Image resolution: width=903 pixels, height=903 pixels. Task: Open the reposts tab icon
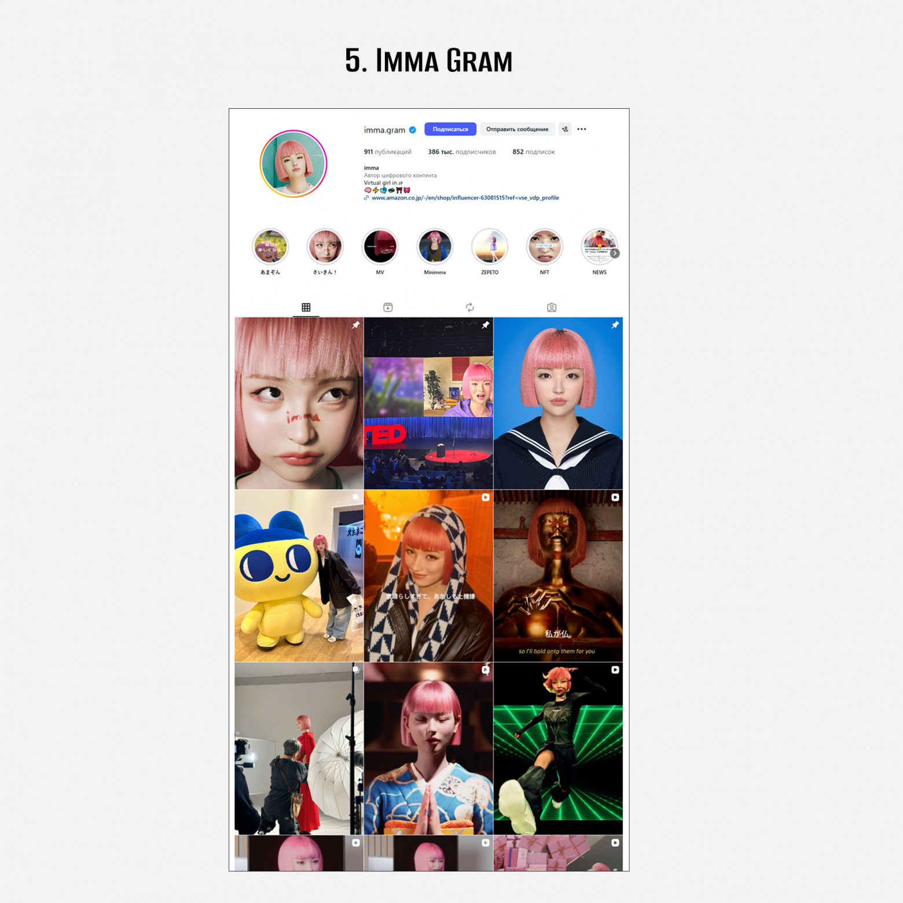point(469,307)
